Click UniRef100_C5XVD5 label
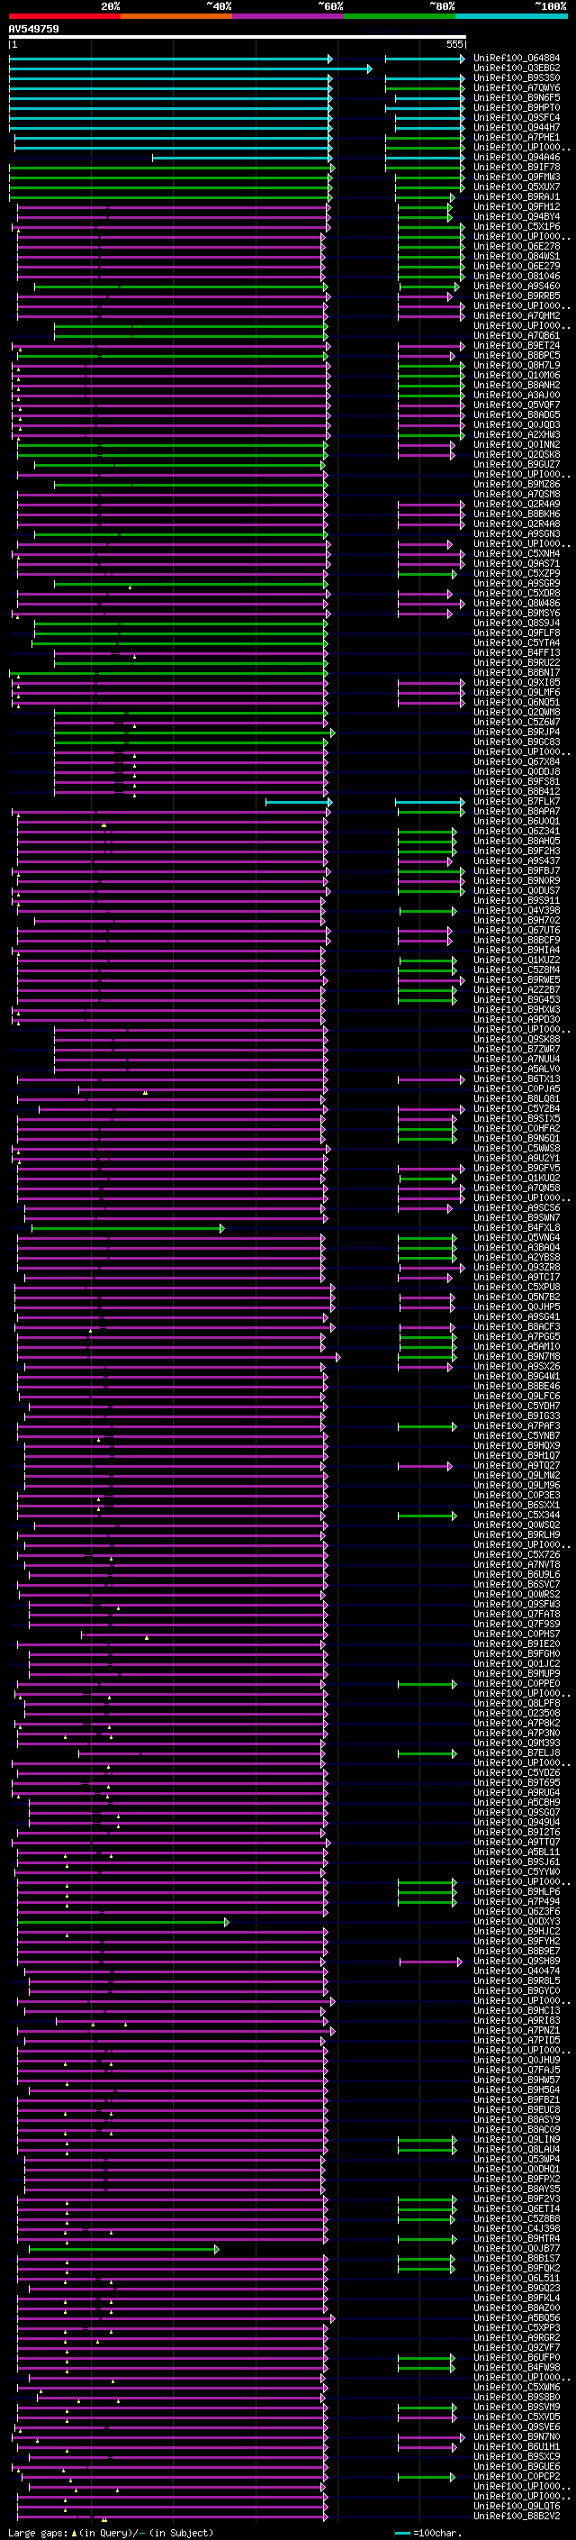 516,2417
